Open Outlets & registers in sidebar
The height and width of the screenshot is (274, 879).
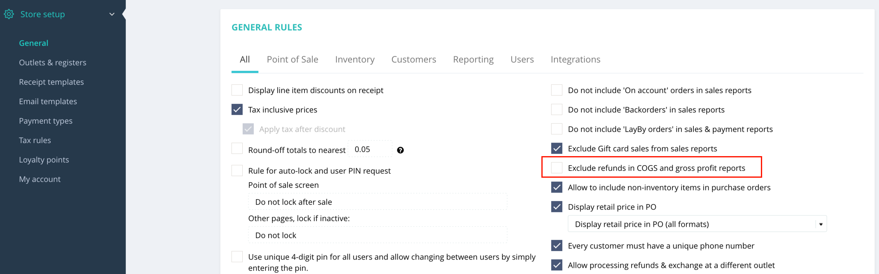(x=53, y=63)
